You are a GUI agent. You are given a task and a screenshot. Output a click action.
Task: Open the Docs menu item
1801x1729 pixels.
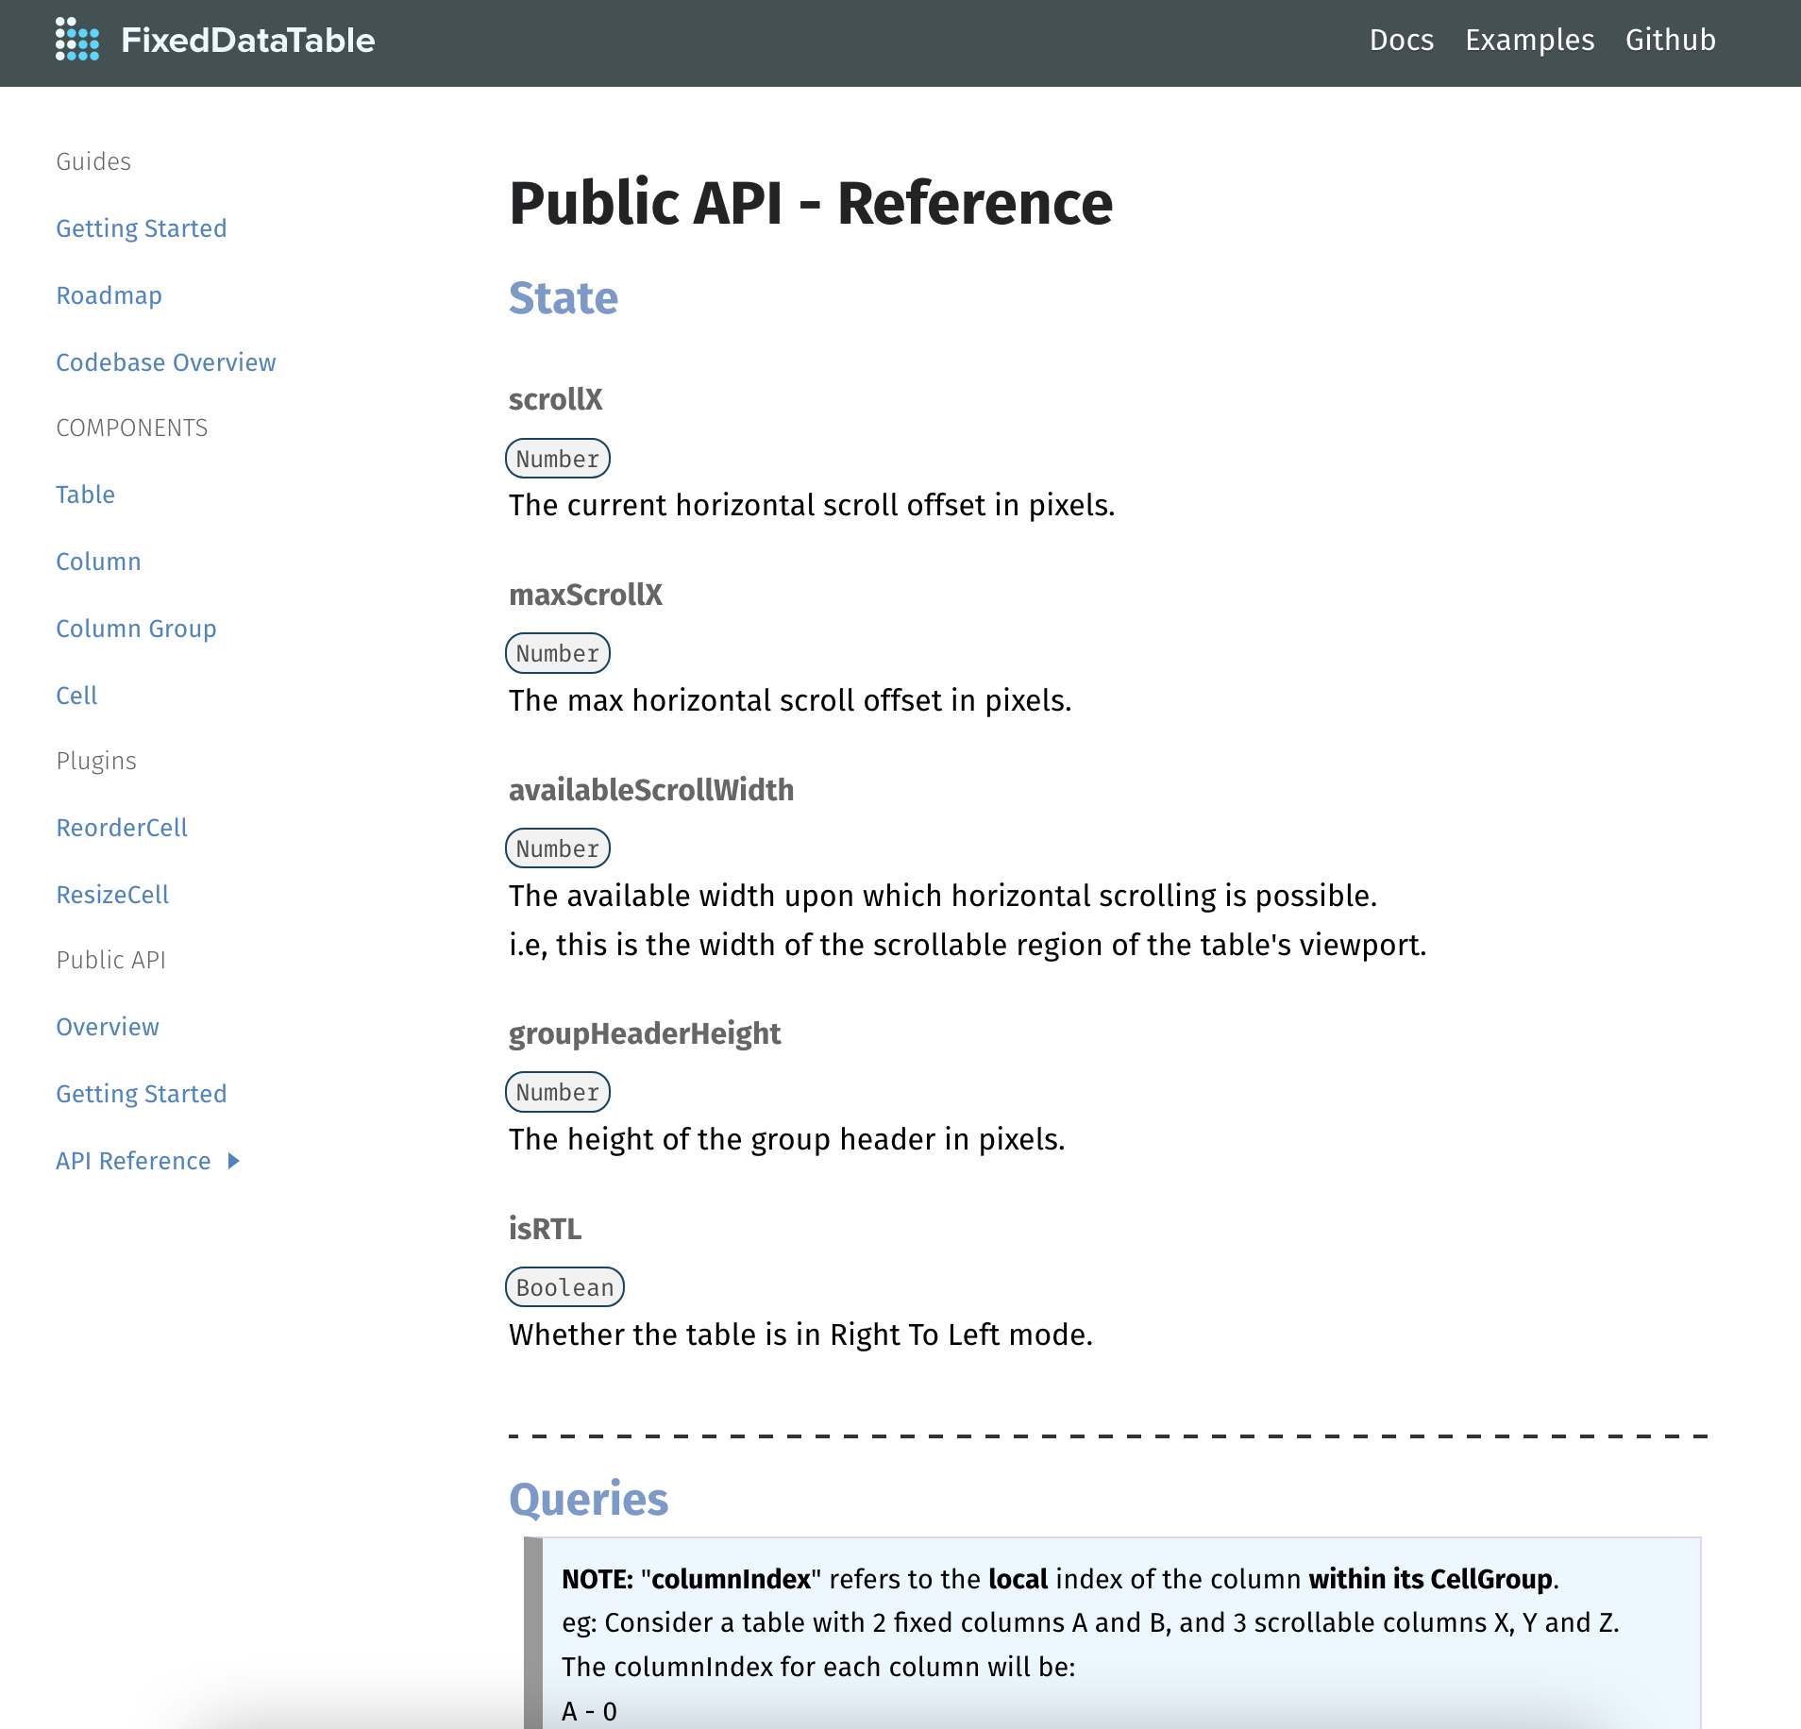1402,40
